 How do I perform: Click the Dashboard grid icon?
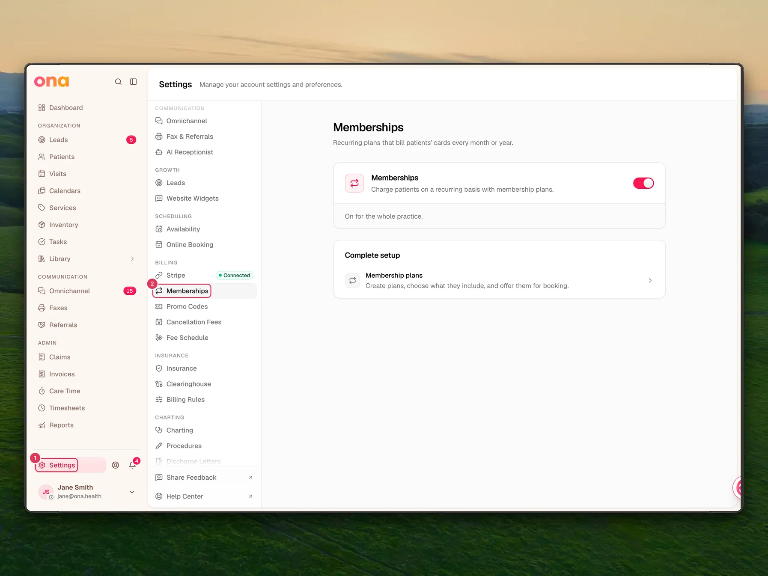(x=42, y=108)
